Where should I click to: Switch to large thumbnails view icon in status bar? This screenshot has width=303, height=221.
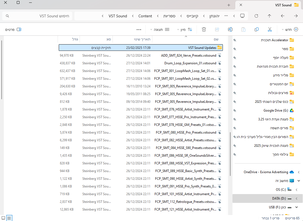click(x=3, y=218)
